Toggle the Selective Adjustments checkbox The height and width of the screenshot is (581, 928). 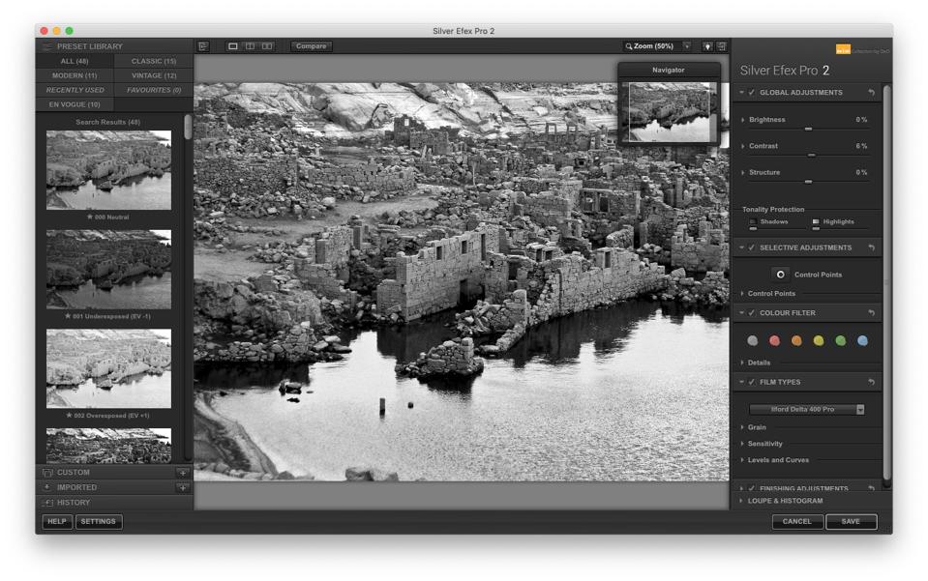(x=752, y=247)
